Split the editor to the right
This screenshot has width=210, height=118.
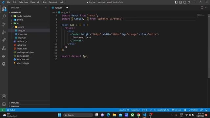(x=202, y=8)
